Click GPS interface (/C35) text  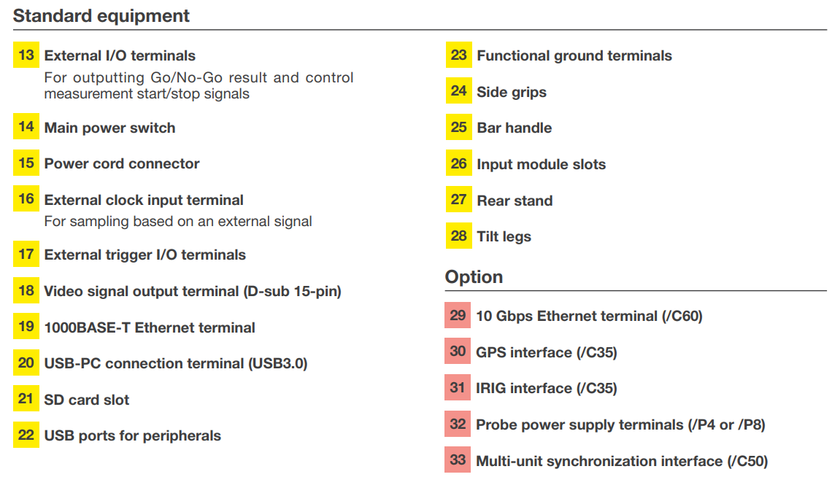coord(547,352)
